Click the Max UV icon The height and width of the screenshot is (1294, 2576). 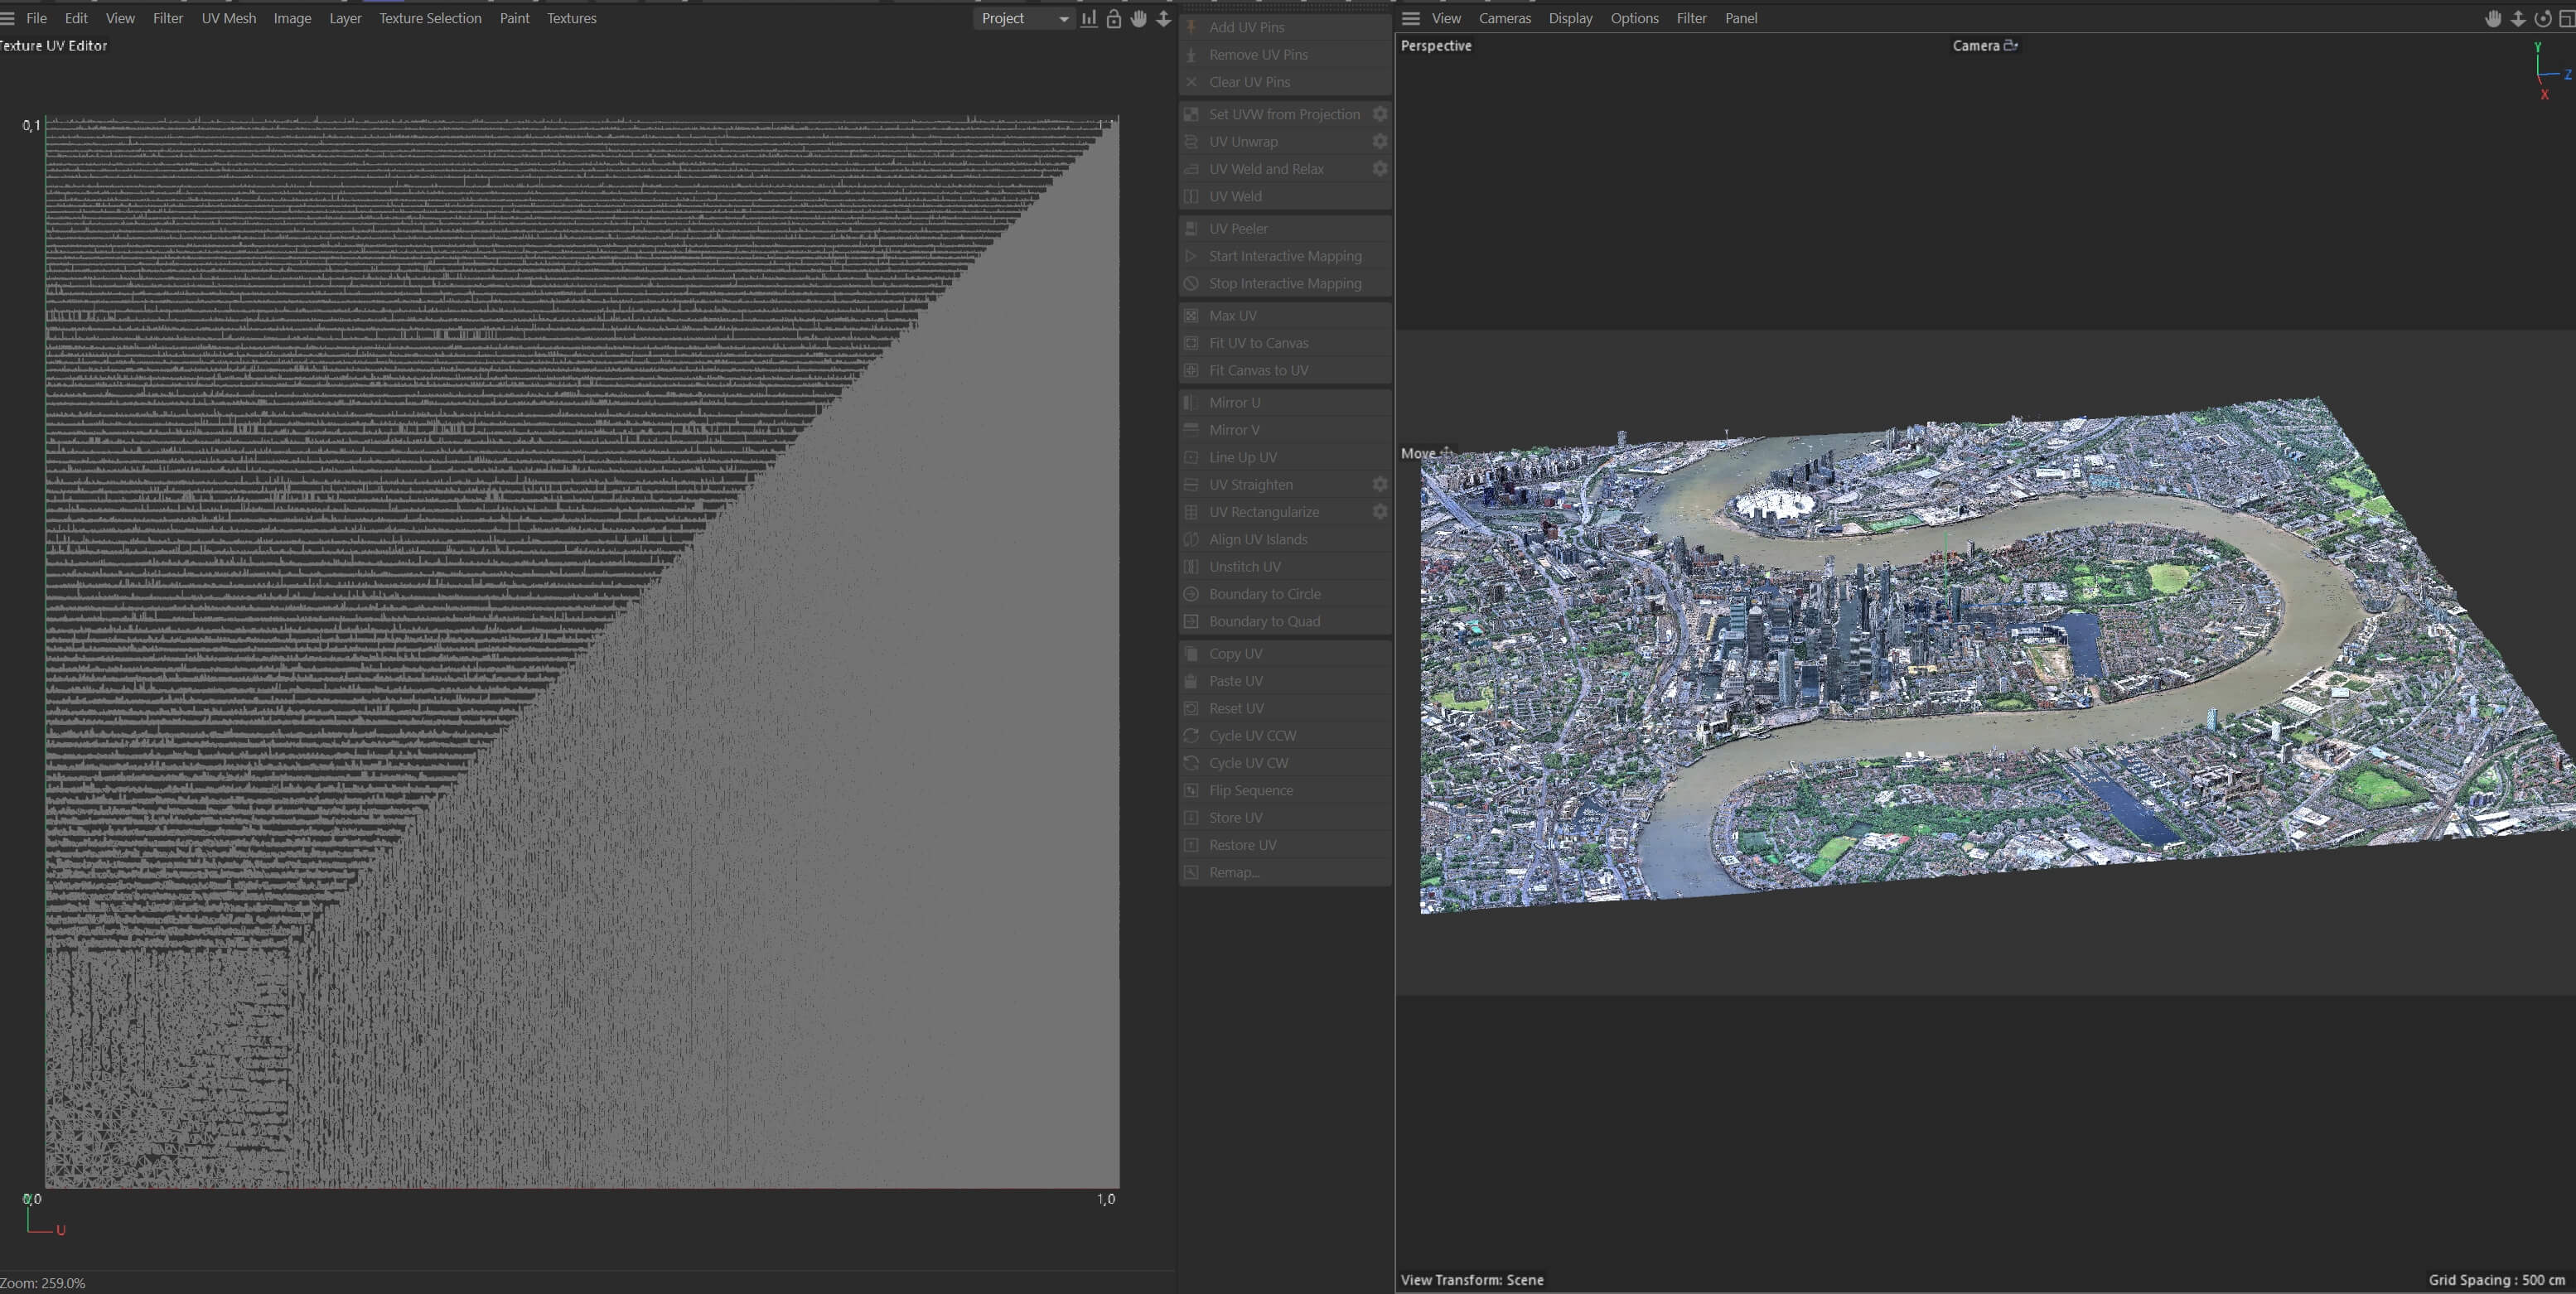(x=1191, y=315)
